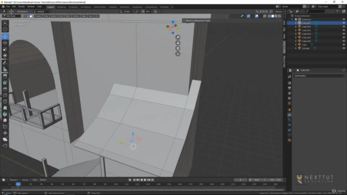Select the Edge Slide tool
Screen dimensions: 347x195
pos(5,127)
